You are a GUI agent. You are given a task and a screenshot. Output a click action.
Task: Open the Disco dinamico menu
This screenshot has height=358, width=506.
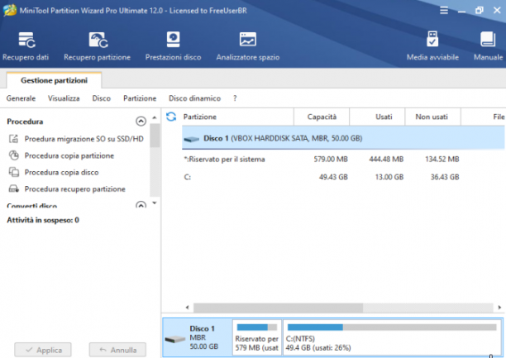194,98
